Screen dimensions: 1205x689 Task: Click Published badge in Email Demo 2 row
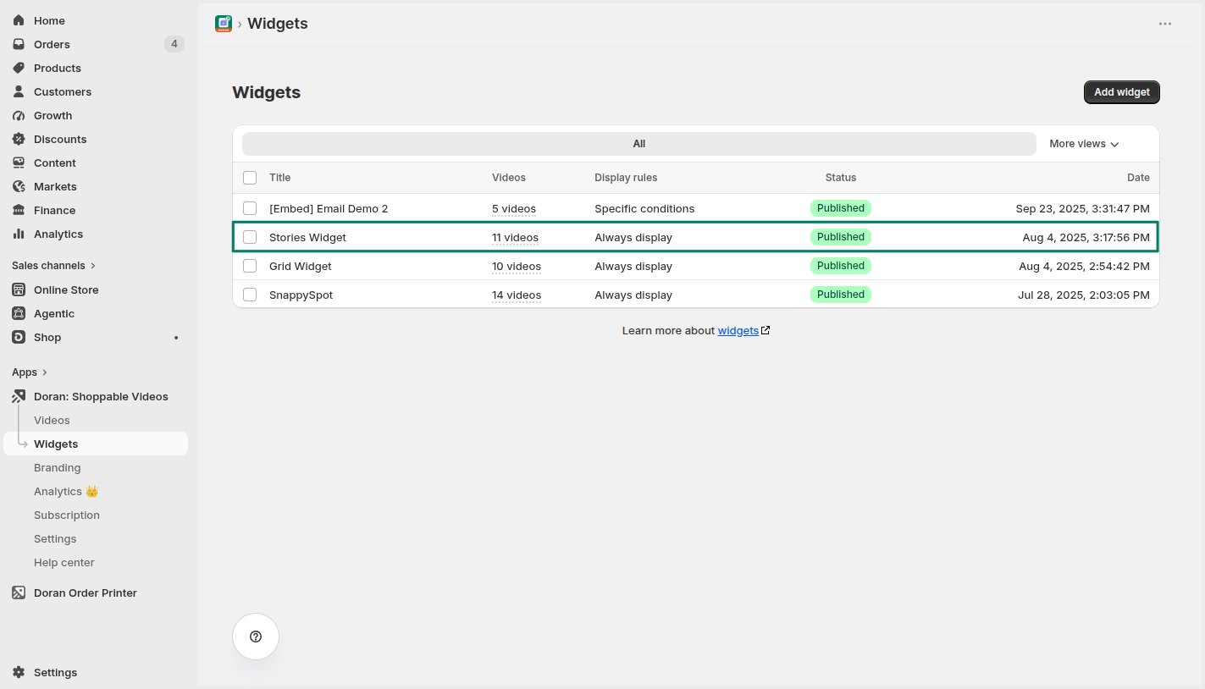pyautogui.click(x=841, y=208)
